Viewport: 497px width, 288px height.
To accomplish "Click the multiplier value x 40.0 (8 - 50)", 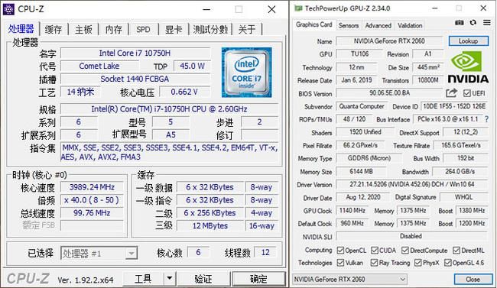I will [x=92, y=200].
